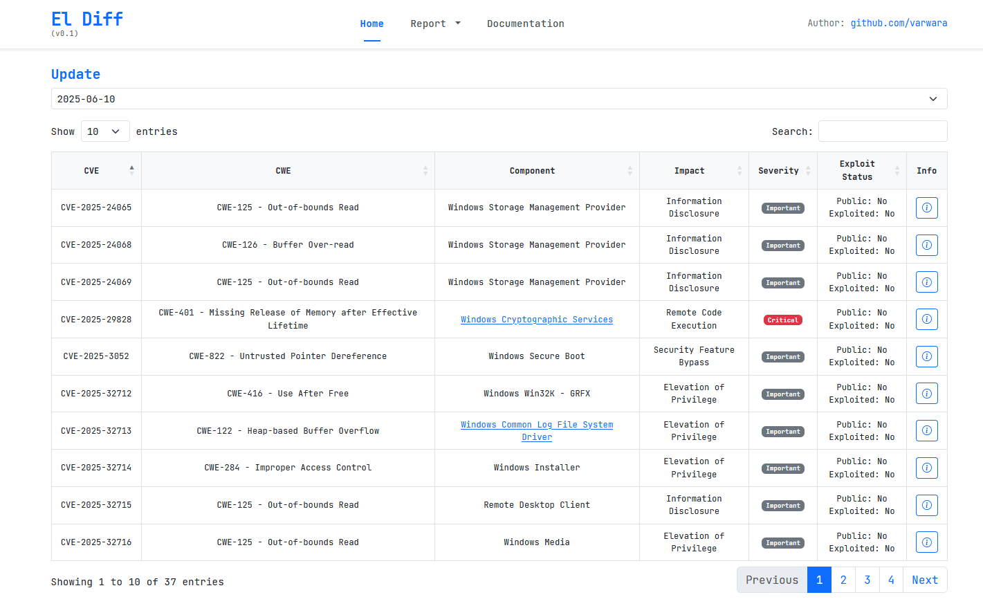Expand the Report menu dropdown
This screenshot has height=615, width=983.
pos(435,24)
